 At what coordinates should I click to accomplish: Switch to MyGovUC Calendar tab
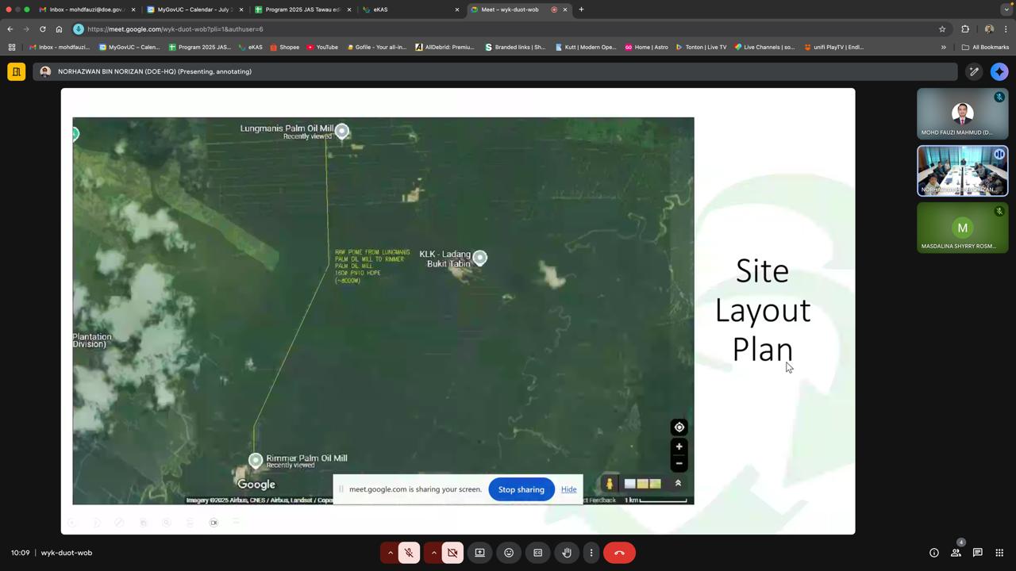(194, 10)
